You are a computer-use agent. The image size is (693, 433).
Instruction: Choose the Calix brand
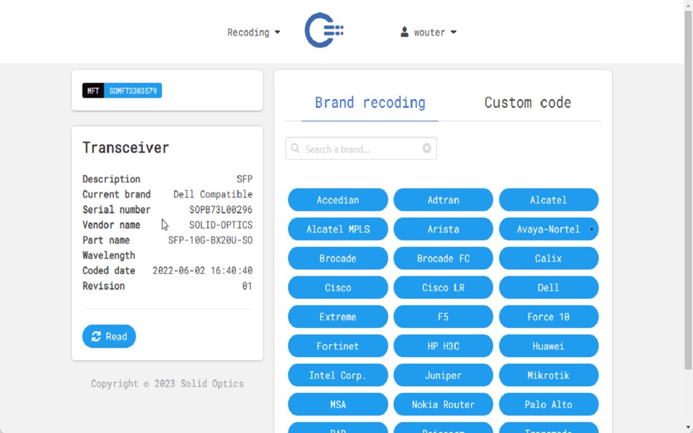click(x=549, y=258)
